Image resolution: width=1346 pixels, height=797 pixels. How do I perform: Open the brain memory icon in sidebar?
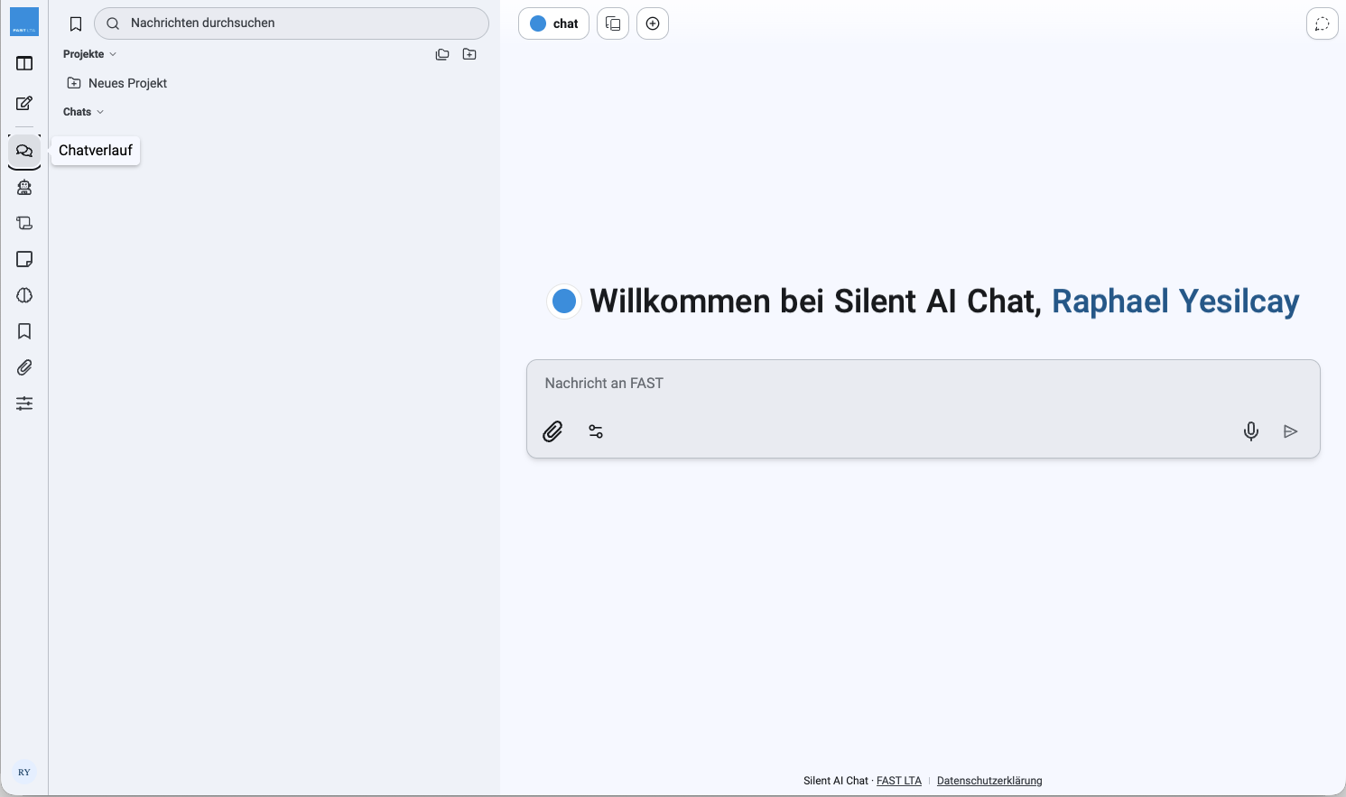point(24,295)
